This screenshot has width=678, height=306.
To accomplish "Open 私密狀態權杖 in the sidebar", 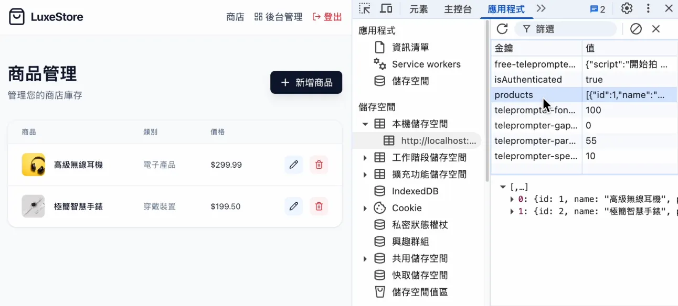I will (x=420, y=225).
